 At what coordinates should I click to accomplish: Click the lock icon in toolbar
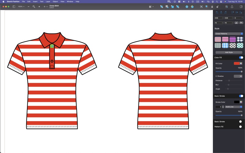[212, 6]
